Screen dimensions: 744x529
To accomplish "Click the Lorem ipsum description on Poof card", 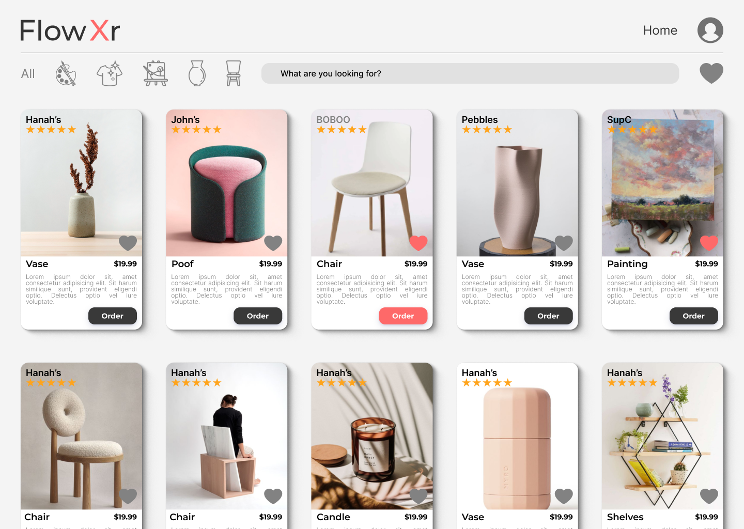I will (x=226, y=289).
